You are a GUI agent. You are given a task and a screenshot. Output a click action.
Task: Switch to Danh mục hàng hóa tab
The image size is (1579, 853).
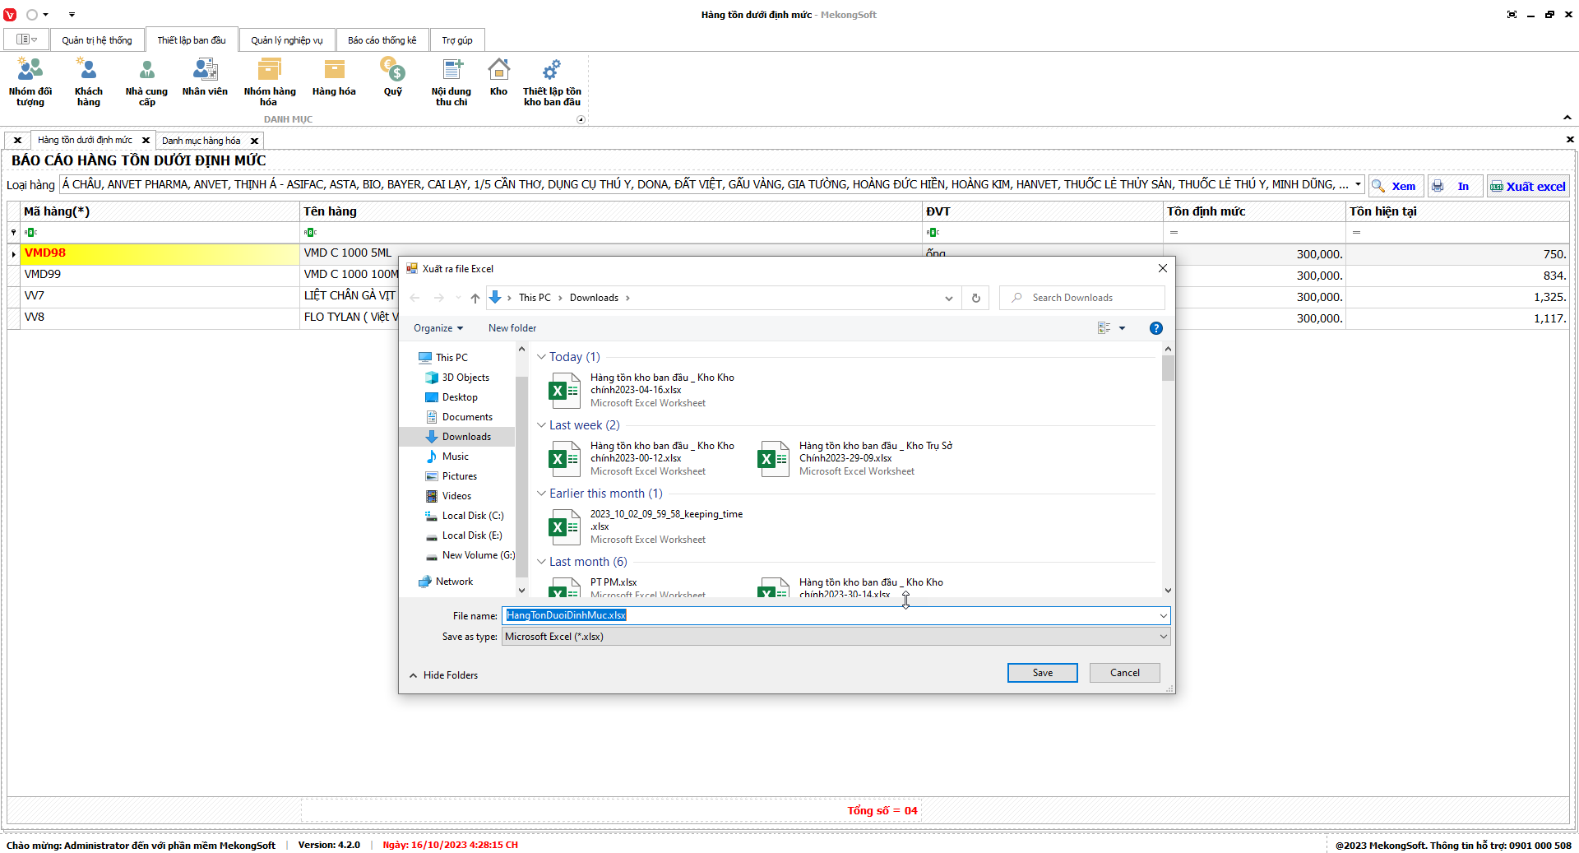tap(201, 141)
